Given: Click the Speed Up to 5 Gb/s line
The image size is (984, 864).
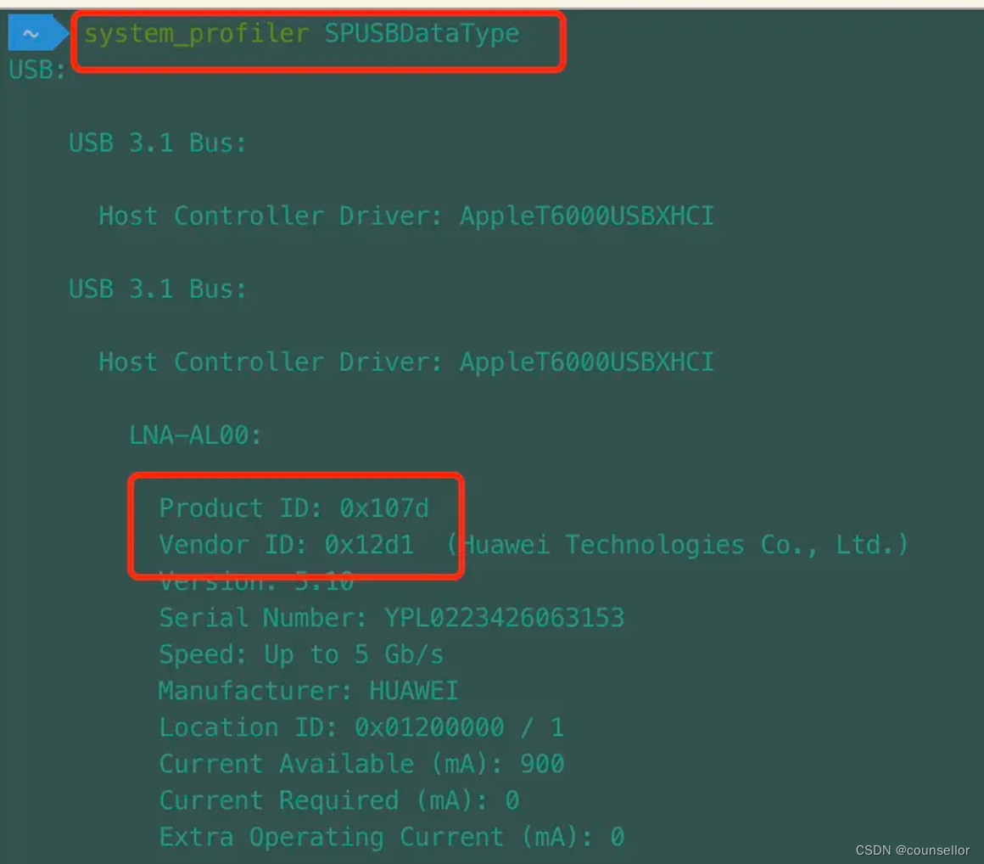Looking at the screenshot, I should point(301,654).
